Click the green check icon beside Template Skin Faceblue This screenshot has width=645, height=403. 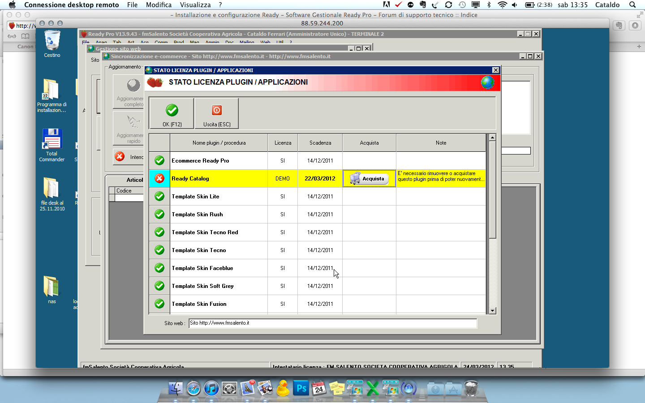pyautogui.click(x=159, y=268)
